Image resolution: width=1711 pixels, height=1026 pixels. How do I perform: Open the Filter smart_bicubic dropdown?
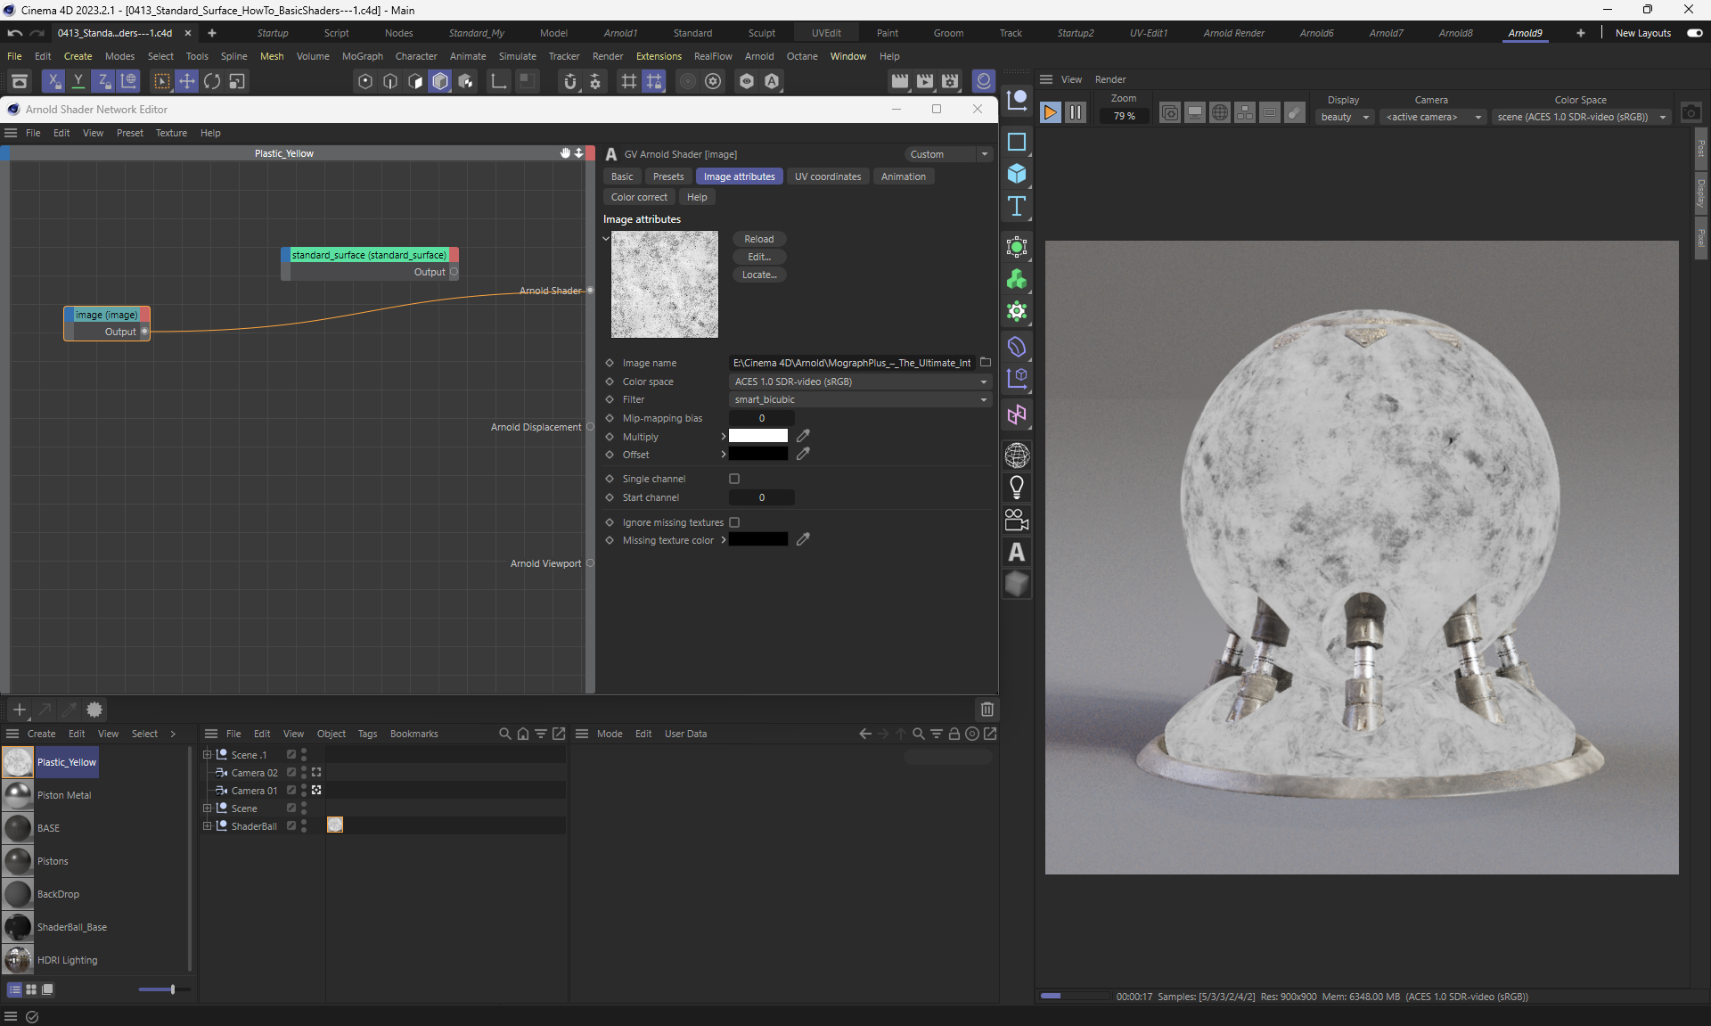pyautogui.click(x=859, y=399)
